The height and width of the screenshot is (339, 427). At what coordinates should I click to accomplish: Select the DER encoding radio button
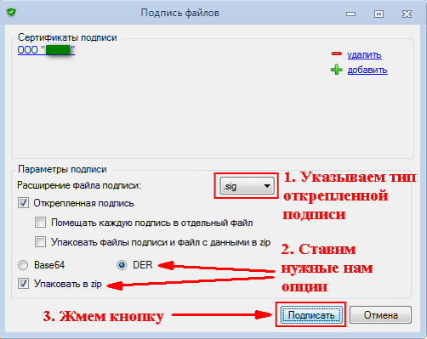pos(122,265)
